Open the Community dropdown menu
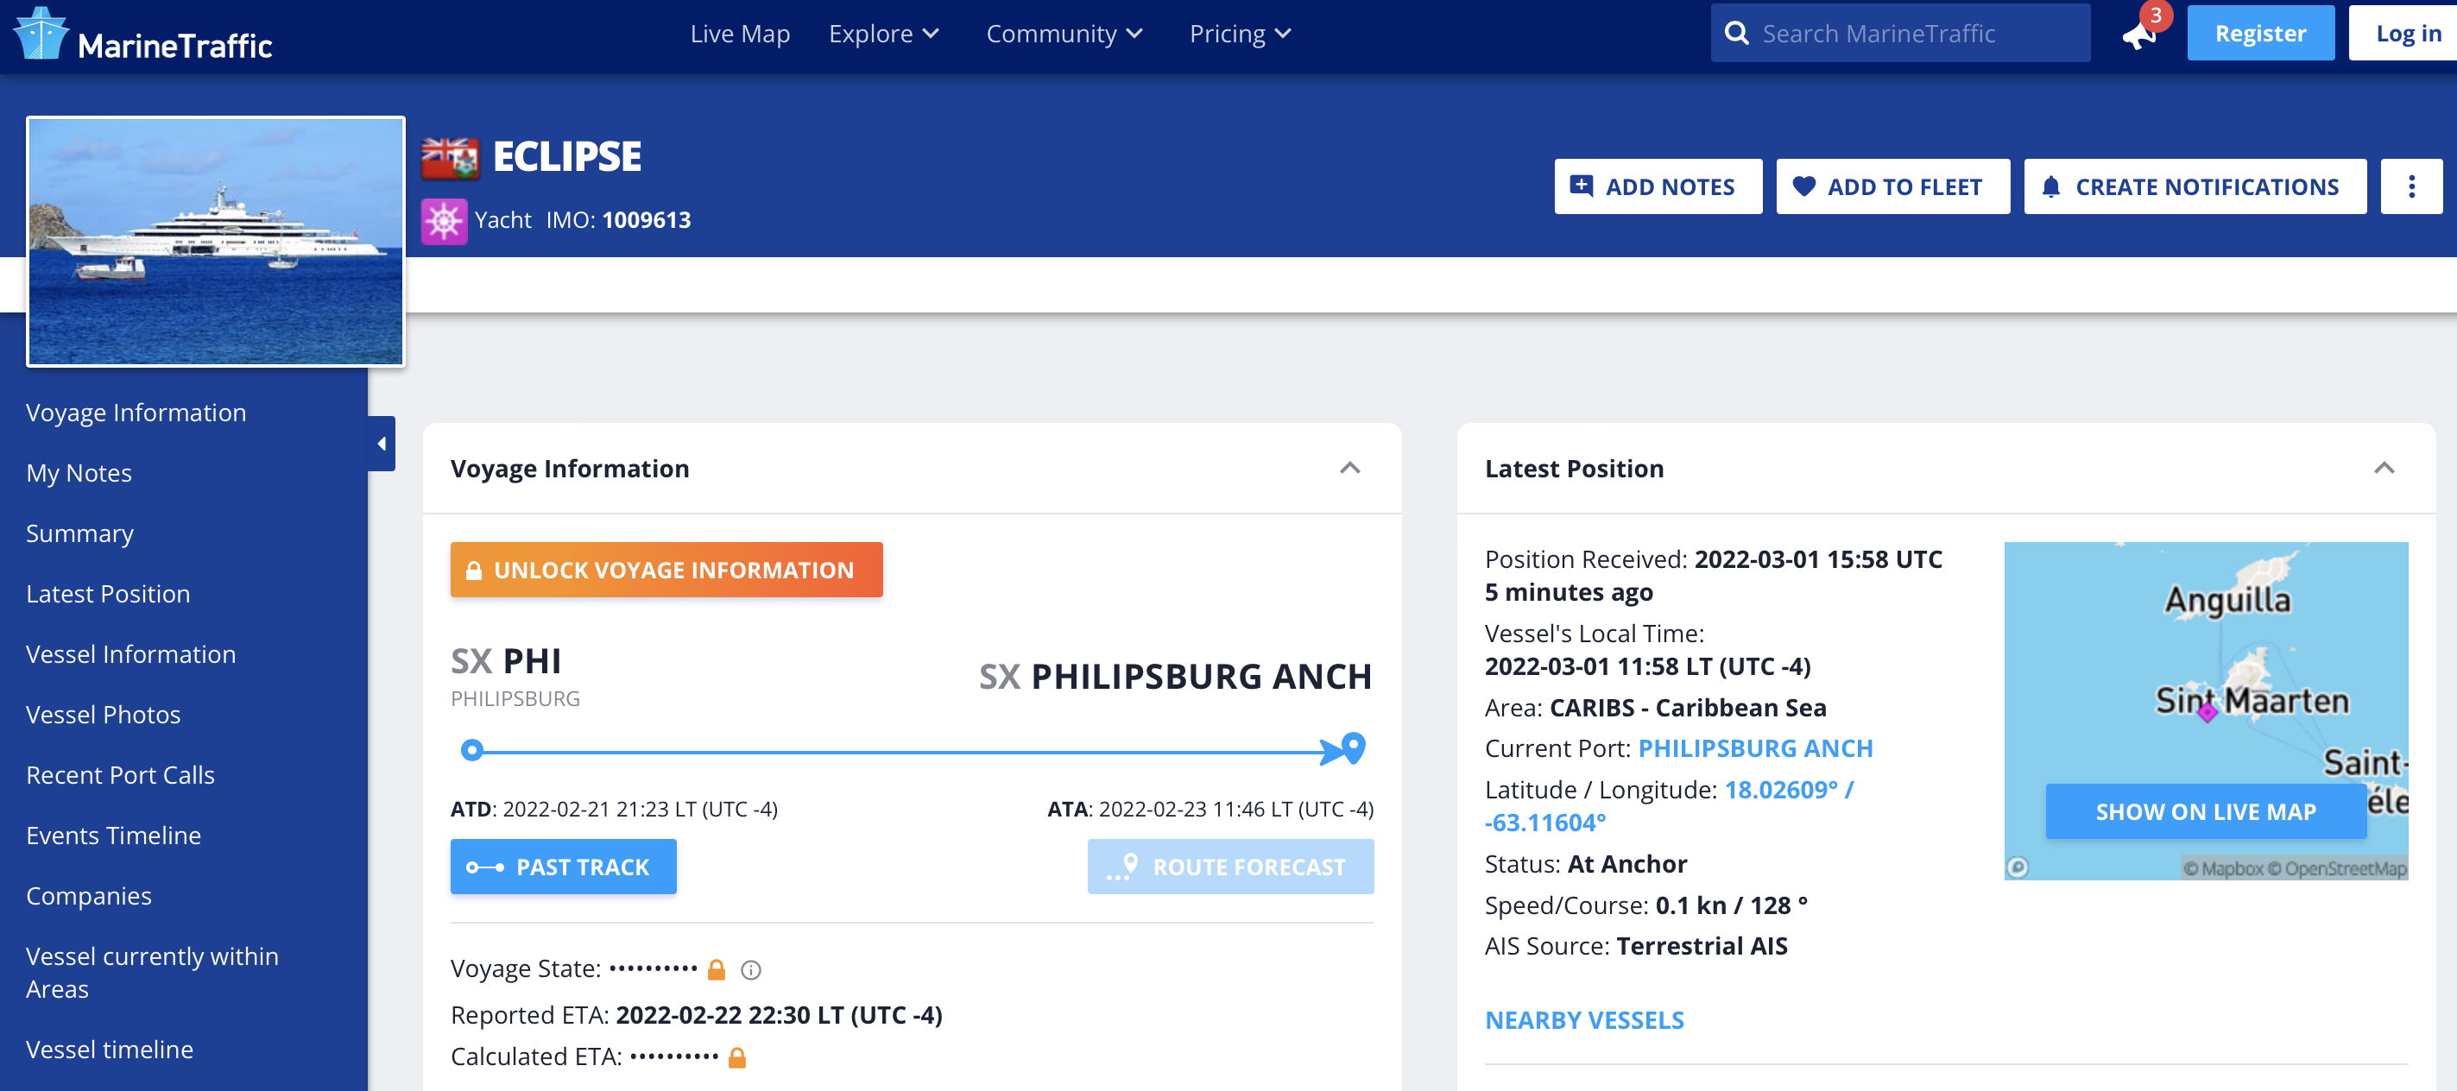 tap(1064, 35)
